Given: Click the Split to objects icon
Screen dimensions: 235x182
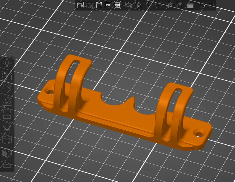Looking at the screenshot, I should pos(170,5).
